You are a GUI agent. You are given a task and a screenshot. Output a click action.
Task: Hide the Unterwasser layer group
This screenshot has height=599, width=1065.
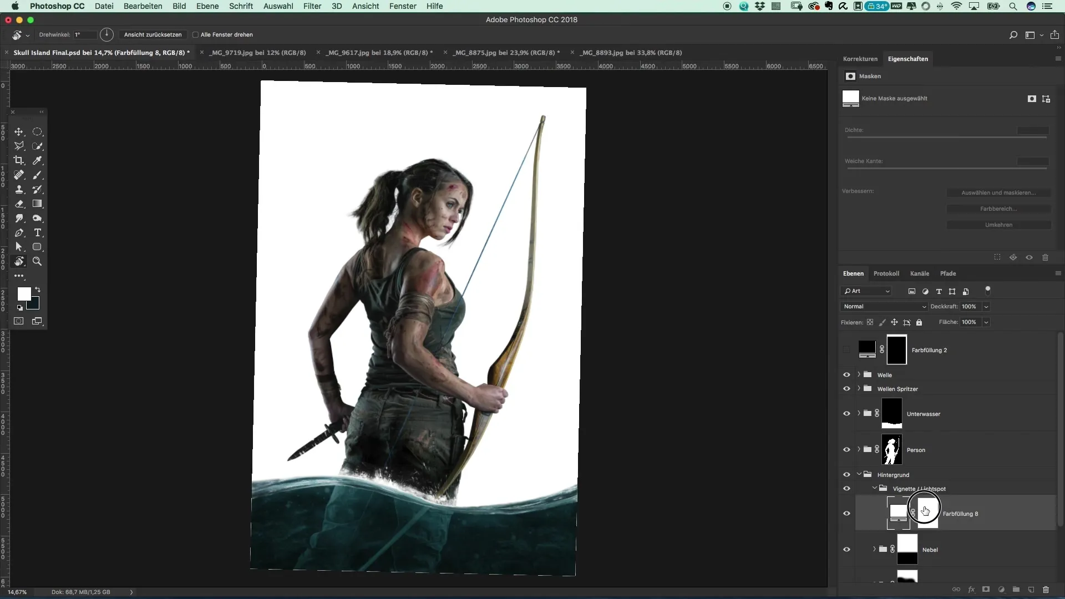(846, 414)
